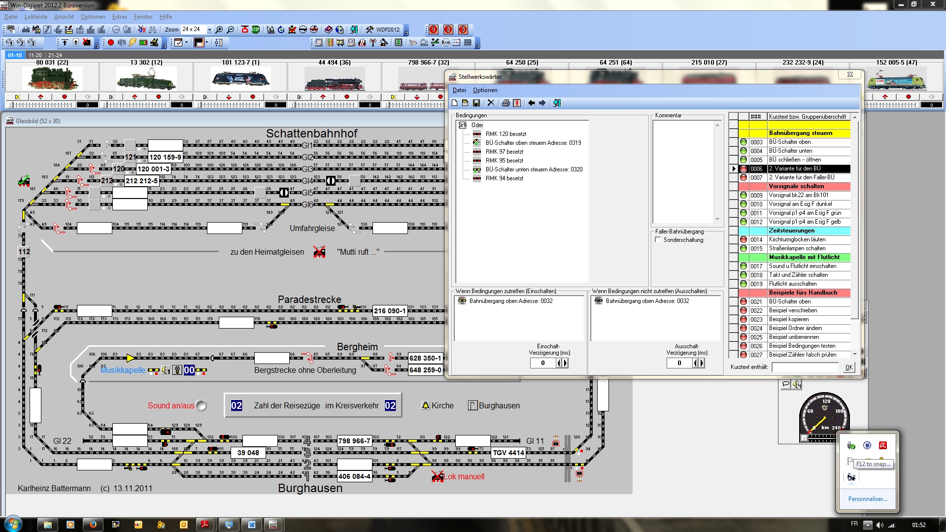This screenshot has height=532, width=946.
Task: Click the printer icon in Stellwerkswärter
Action: pyautogui.click(x=506, y=103)
